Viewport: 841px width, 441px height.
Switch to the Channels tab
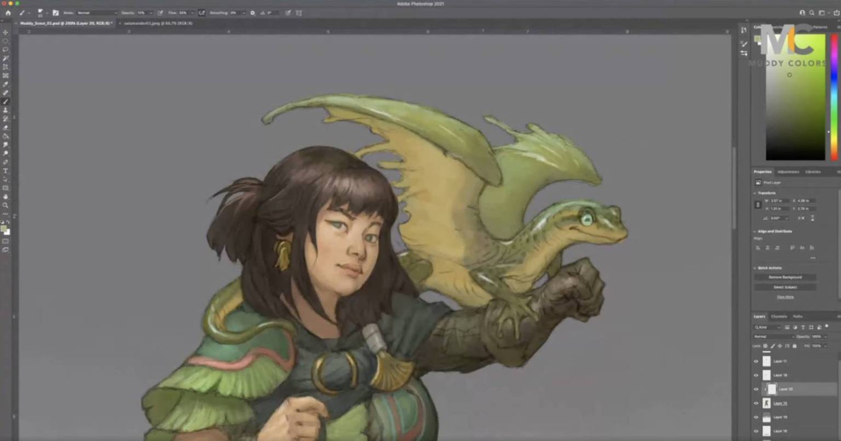[x=780, y=316]
